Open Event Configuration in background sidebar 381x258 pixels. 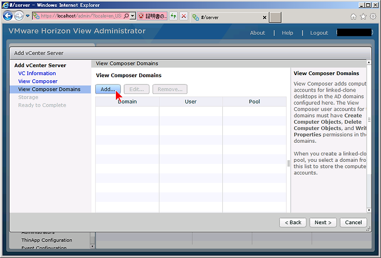pos(44,247)
